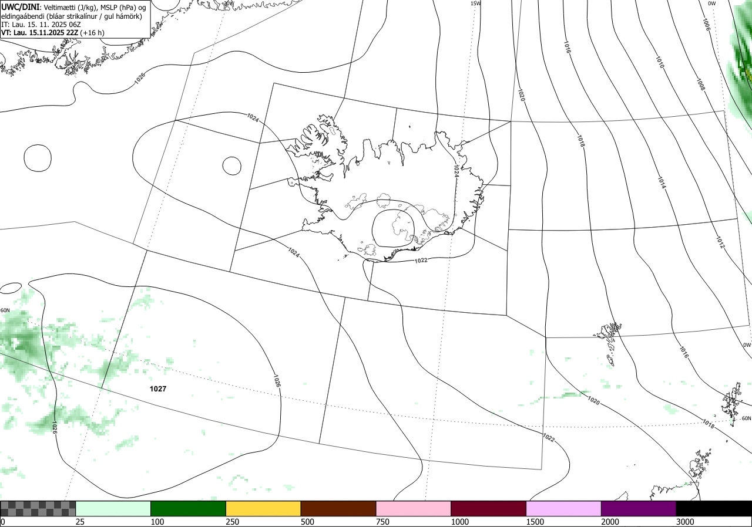The image size is (752, 527).
Task: Pick the brown 500–750 legend swatch
Action: point(338,508)
